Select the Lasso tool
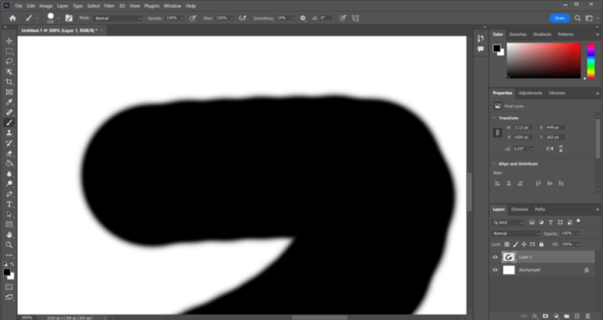 [9, 61]
